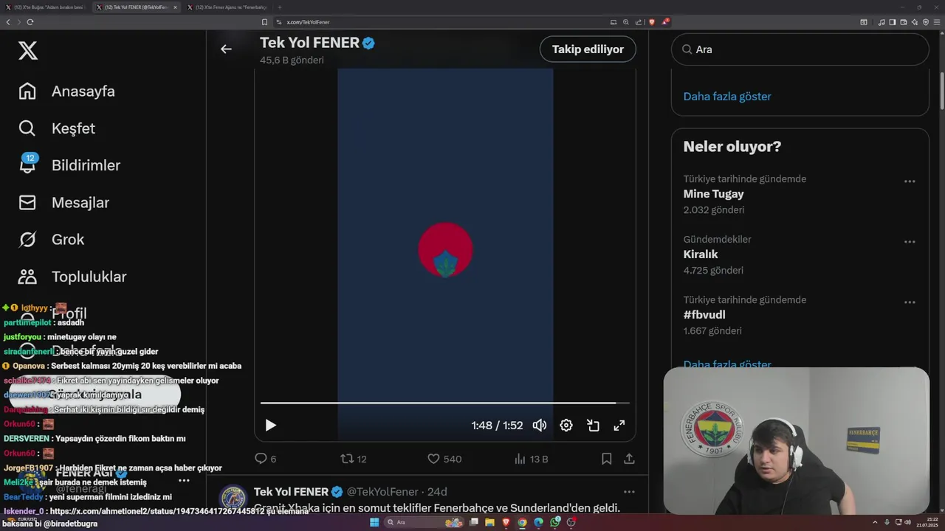Screen dimensions: 945x531
Task: Mute the video via speaker icon
Action: tap(540, 426)
